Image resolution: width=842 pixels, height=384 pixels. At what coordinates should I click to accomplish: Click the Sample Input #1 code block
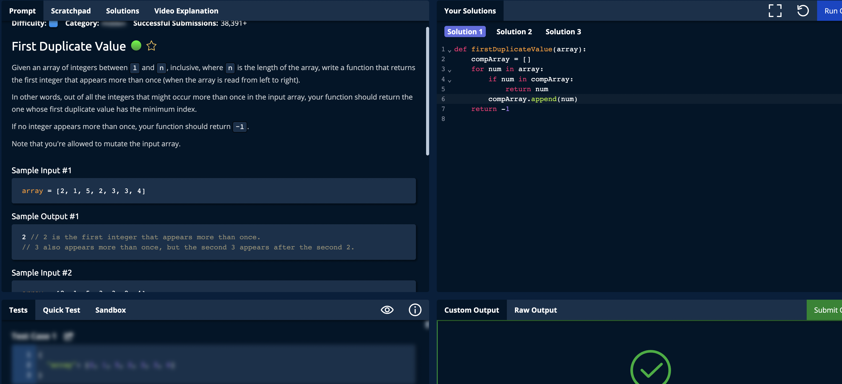(213, 190)
